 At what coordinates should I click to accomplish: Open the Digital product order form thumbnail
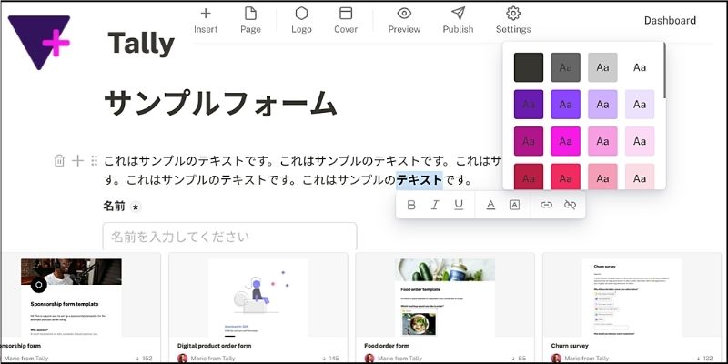[x=258, y=298]
